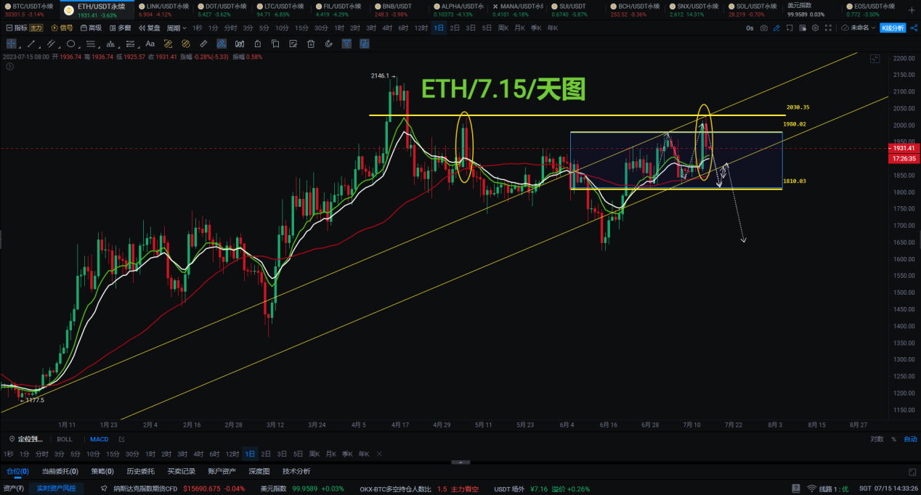
Task: Switch top timeframe to 4时
Action: click(387, 28)
